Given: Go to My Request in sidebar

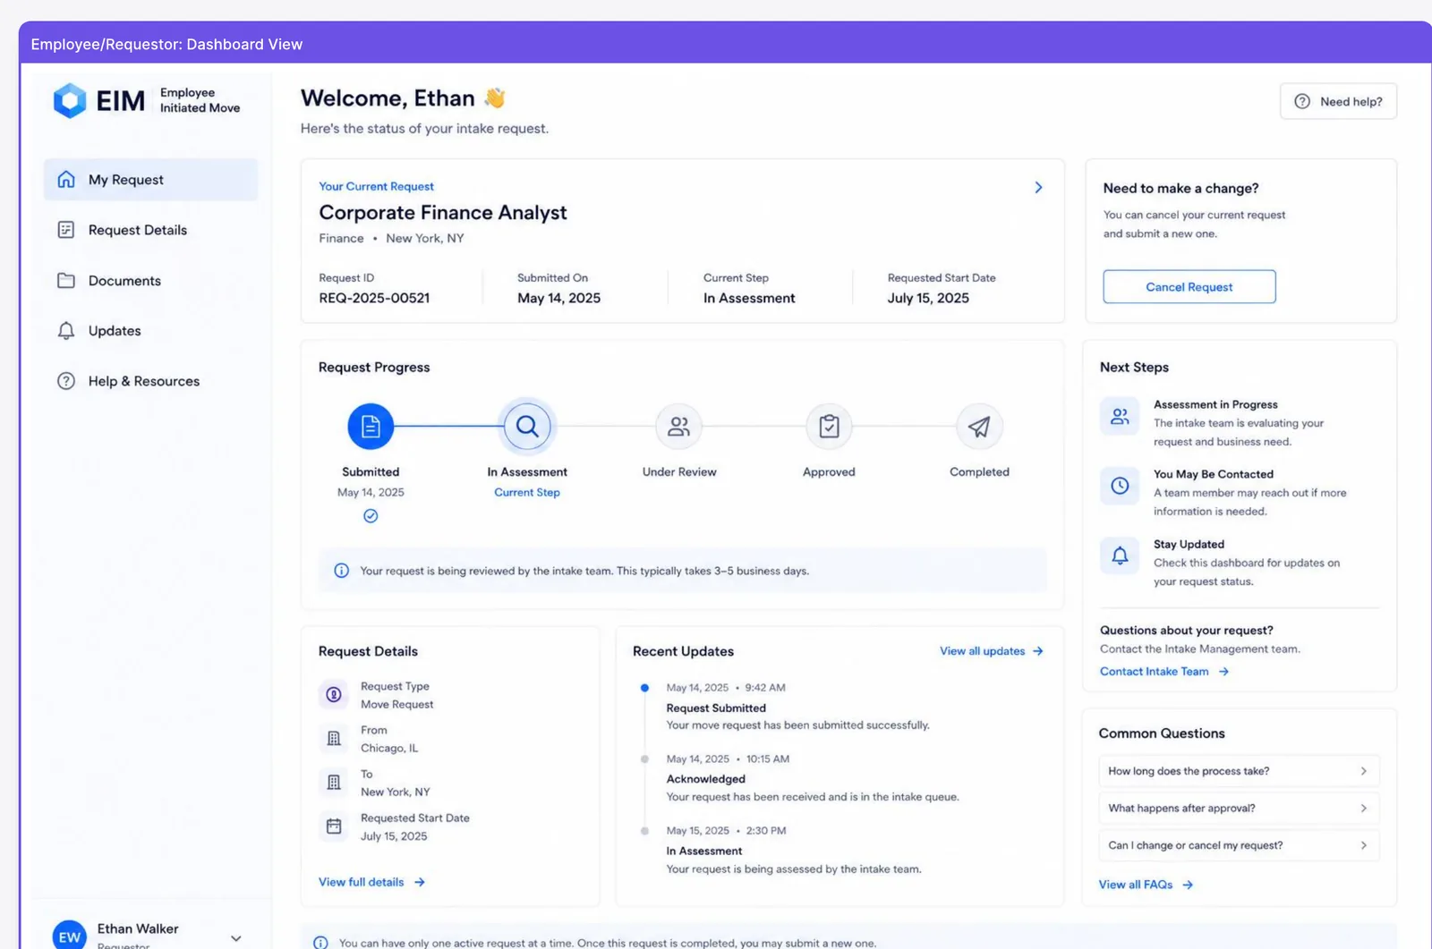Looking at the screenshot, I should click(150, 180).
